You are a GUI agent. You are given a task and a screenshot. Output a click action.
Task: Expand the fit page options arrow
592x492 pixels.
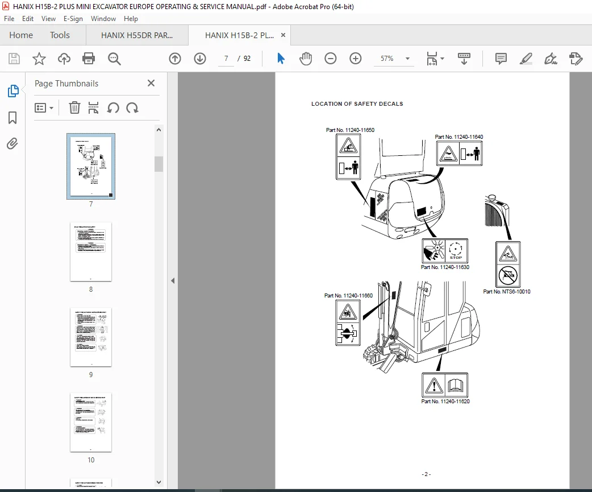(443, 59)
